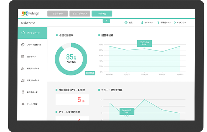The width and height of the screenshot is (207, 132).
Task: Select the Pulsing tab
Action: point(102,14)
